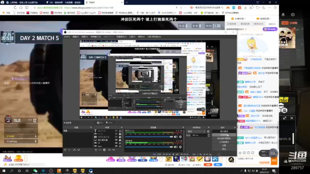The width and height of the screenshot is (310, 174).
Task: Mute the 桌面音频 mixer channel
Action: pyautogui.click(x=176, y=147)
